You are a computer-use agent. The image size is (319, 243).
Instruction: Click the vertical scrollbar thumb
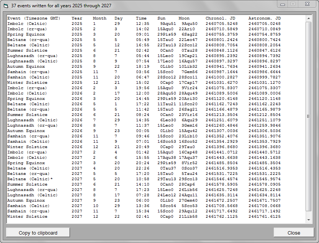309,116
